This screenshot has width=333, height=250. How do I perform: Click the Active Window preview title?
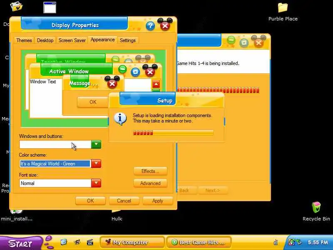click(x=69, y=71)
